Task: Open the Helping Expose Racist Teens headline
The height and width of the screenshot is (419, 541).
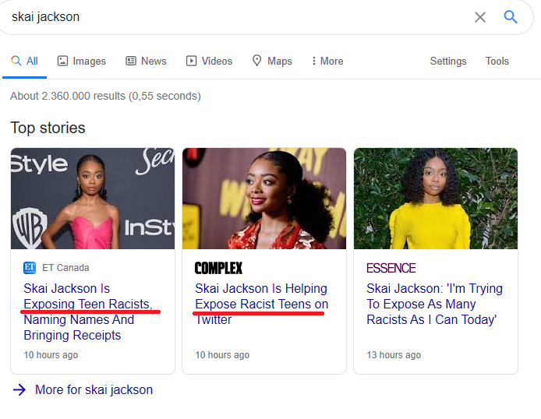Action: click(x=261, y=304)
